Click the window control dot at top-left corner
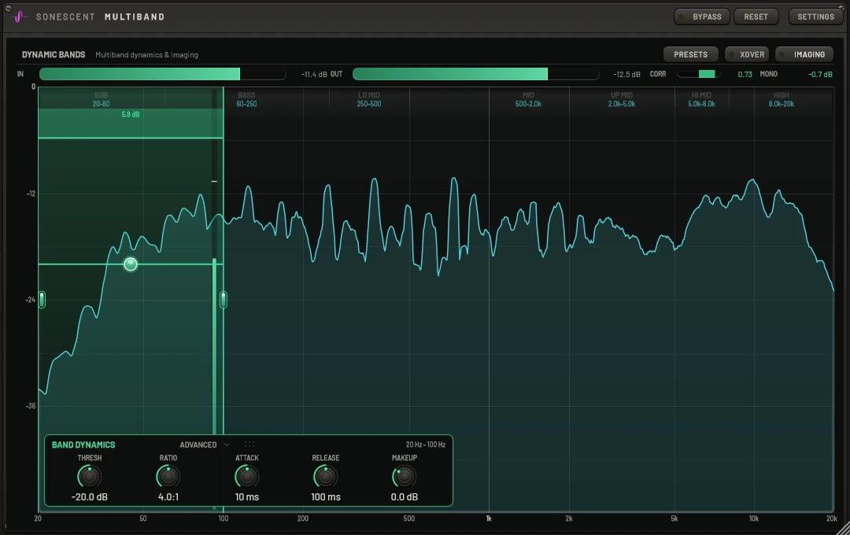 point(8,8)
